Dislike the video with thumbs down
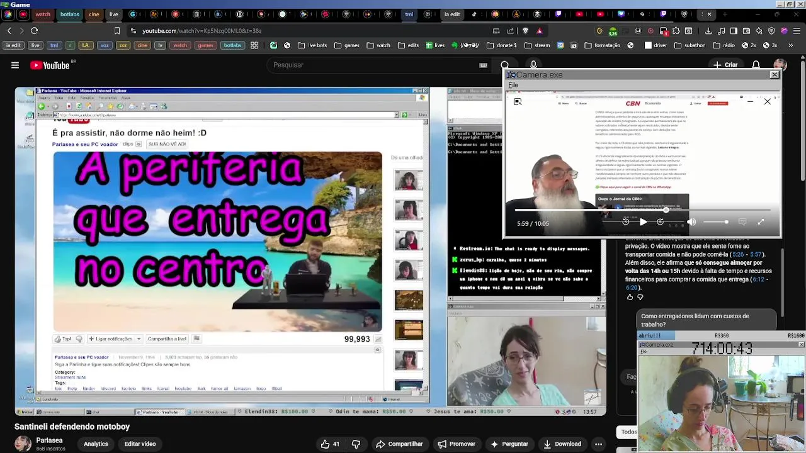 pyautogui.click(x=356, y=444)
